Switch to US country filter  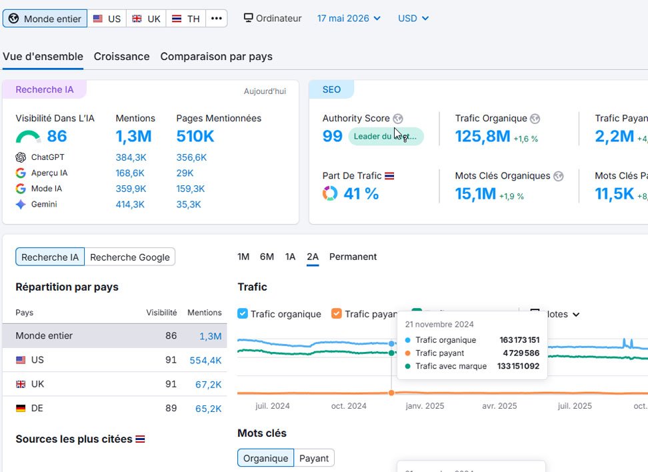(x=107, y=19)
